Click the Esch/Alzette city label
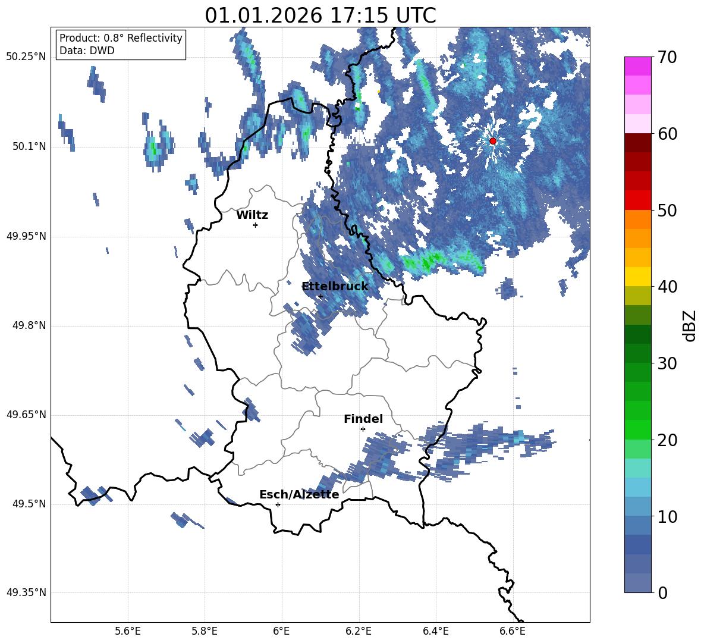Image resolution: width=704 pixels, height=643 pixels. (x=299, y=494)
